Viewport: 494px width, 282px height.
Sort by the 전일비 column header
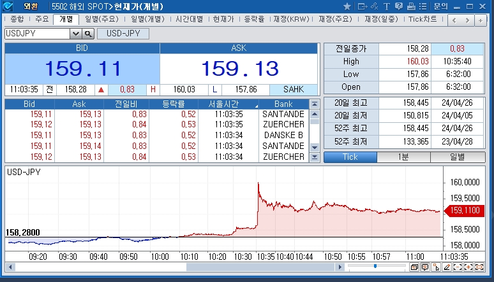pyautogui.click(x=126, y=104)
